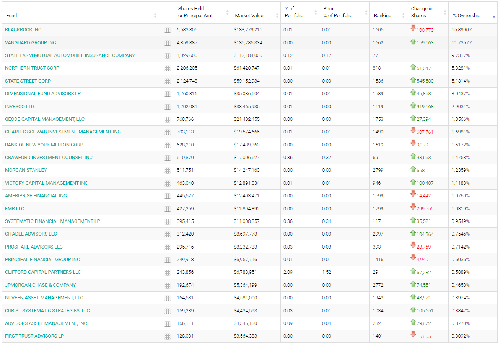Click ranking value 1034

pos(378,311)
